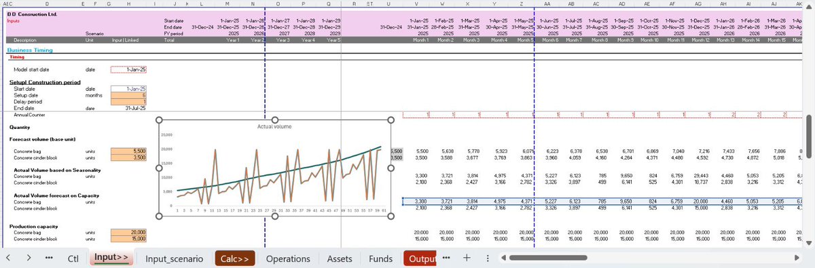Select column header AJ
815x268 pixels.
click(x=775, y=3)
